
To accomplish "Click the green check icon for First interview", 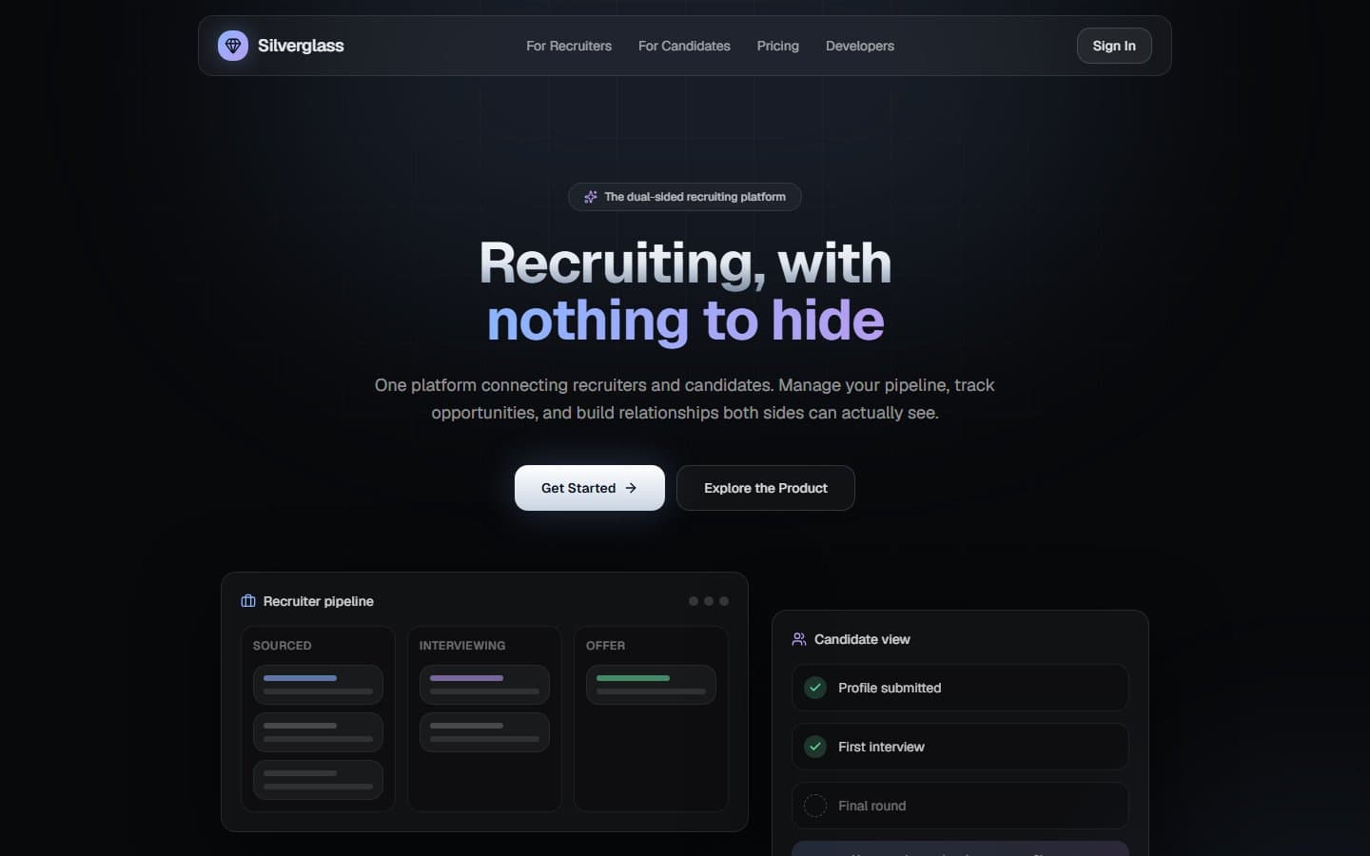I will click(x=815, y=747).
